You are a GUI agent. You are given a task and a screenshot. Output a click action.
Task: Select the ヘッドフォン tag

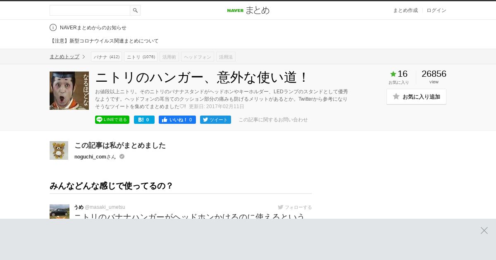[x=198, y=57]
